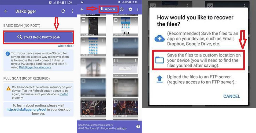
Task: Cancel the recover files dialog
Action: coord(232,96)
